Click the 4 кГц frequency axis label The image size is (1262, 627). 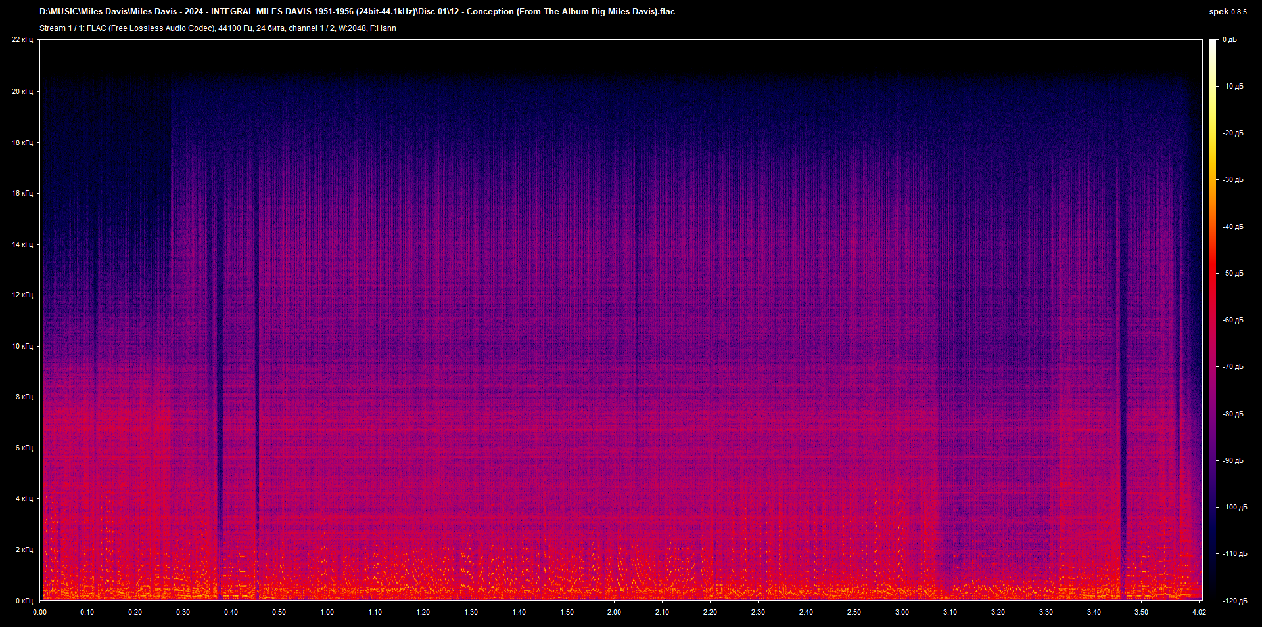click(x=24, y=498)
